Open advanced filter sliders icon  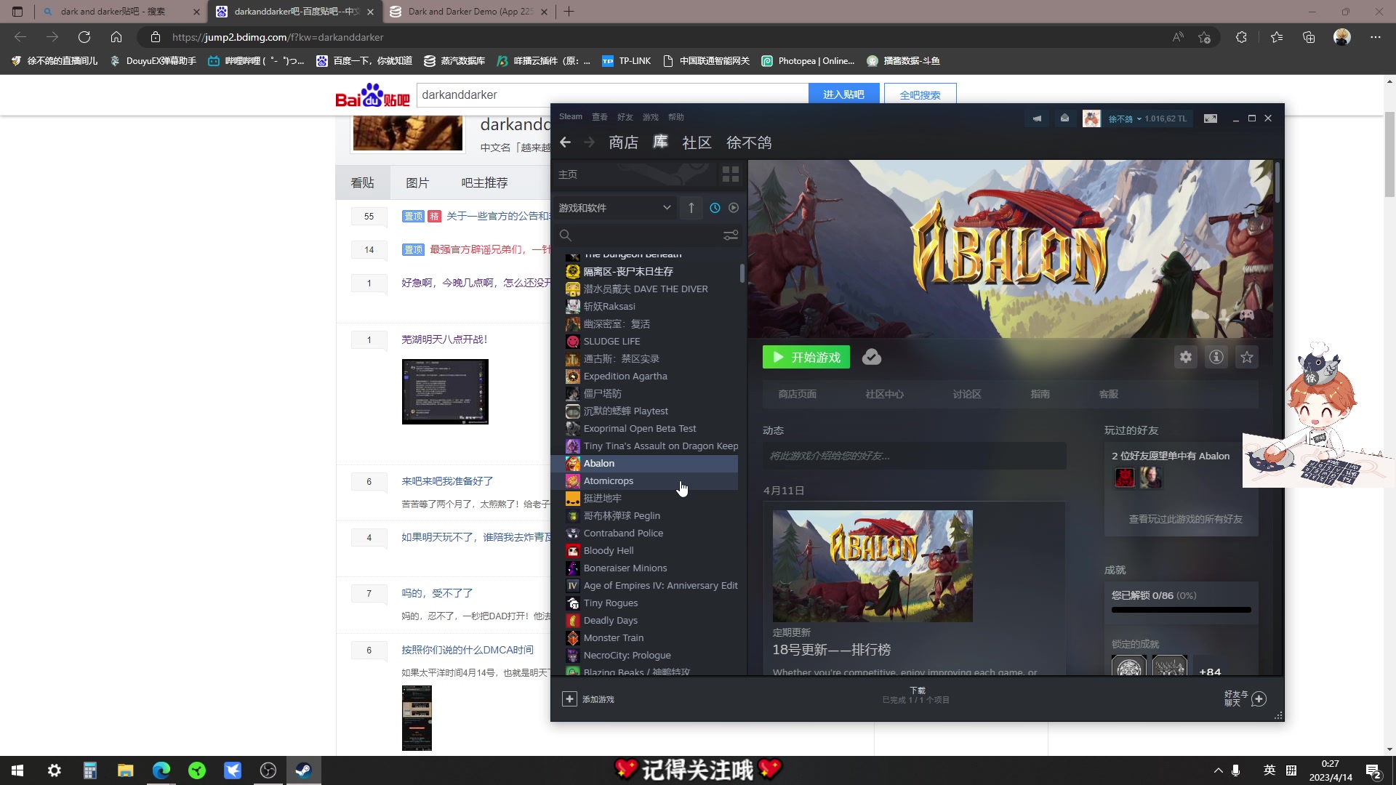click(730, 235)
